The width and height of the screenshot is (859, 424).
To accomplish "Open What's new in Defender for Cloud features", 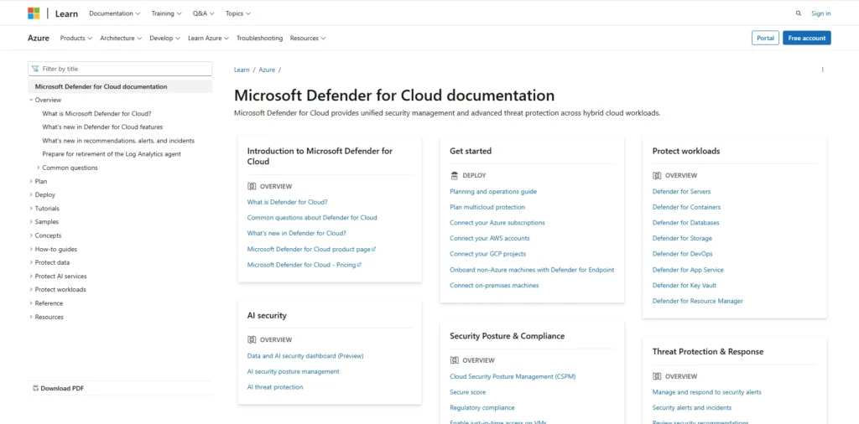I will (102, 127).
